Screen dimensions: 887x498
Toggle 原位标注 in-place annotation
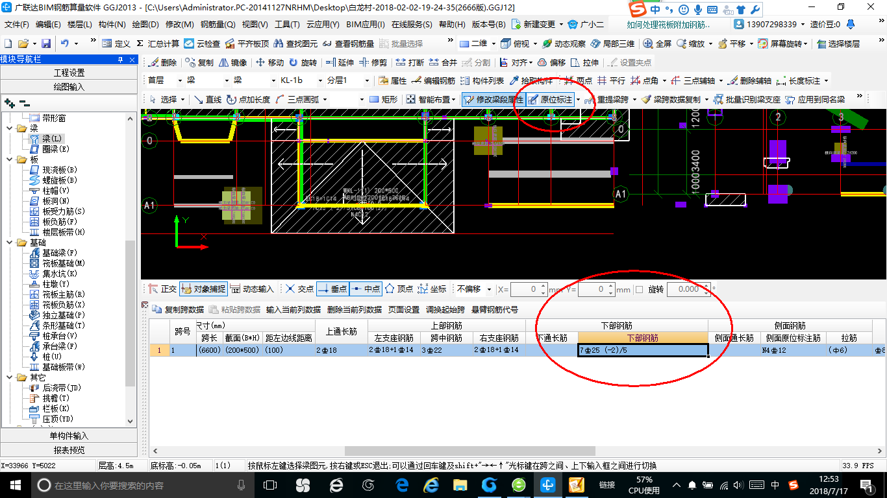click(x=551, y=99)
